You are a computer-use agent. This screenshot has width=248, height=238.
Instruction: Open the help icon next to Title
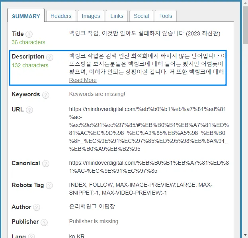coord(29,34)
